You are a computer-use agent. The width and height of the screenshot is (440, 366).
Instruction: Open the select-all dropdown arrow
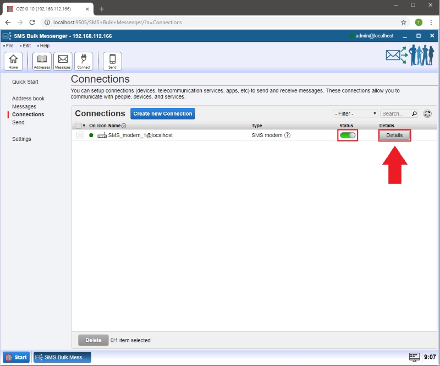coord(84,126)
